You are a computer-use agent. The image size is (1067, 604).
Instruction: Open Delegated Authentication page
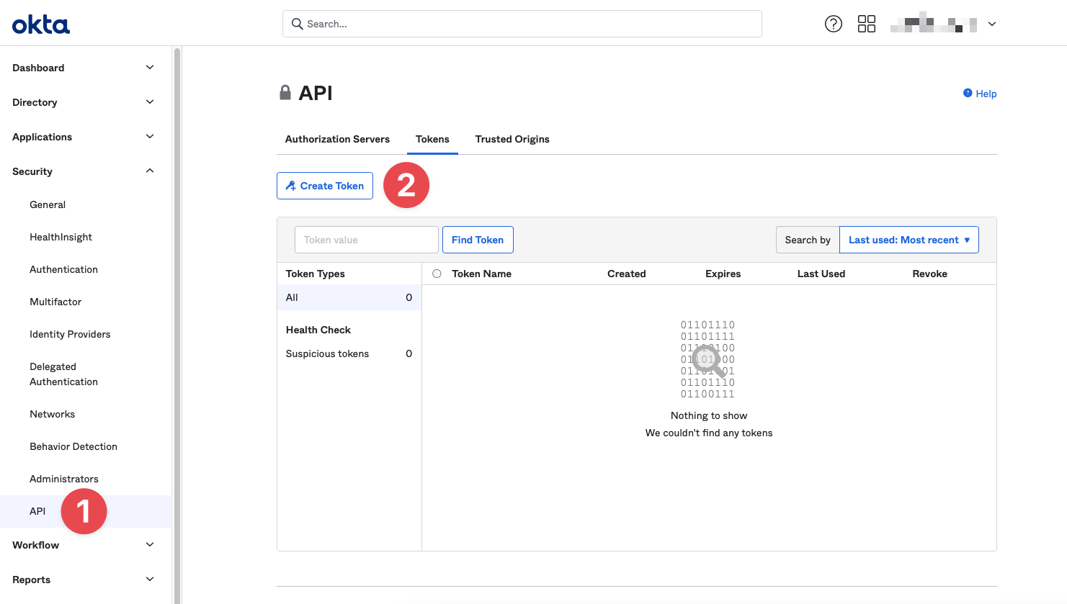(63, 374)
